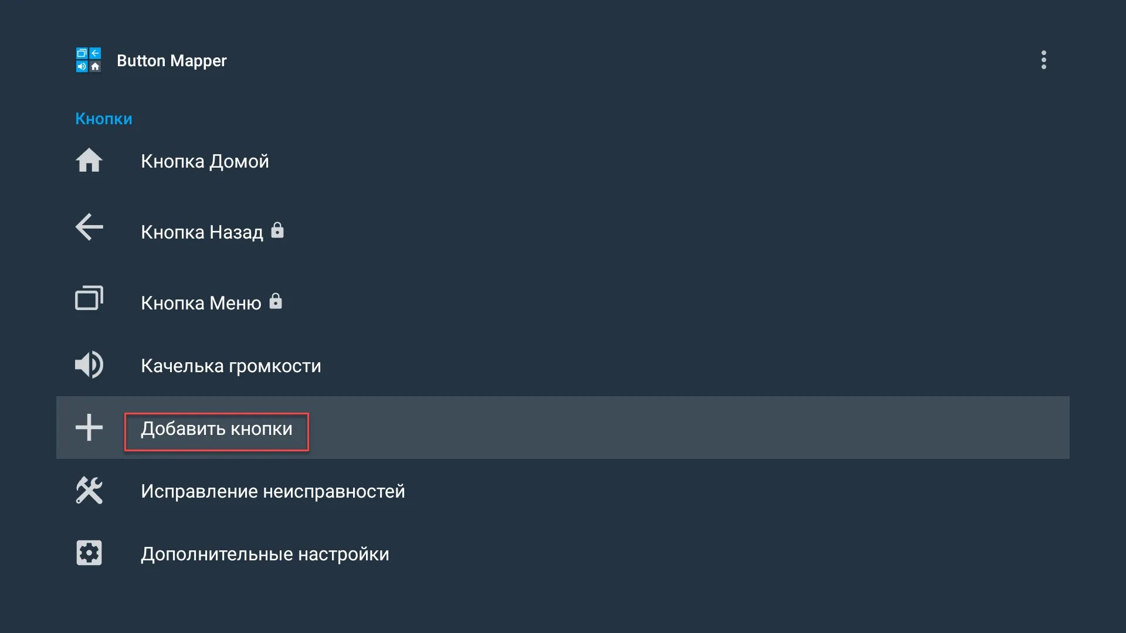This screenshot has width=1126, height=633.
Task: Open Исправление неисправностей
Action: tap(273, 491)
